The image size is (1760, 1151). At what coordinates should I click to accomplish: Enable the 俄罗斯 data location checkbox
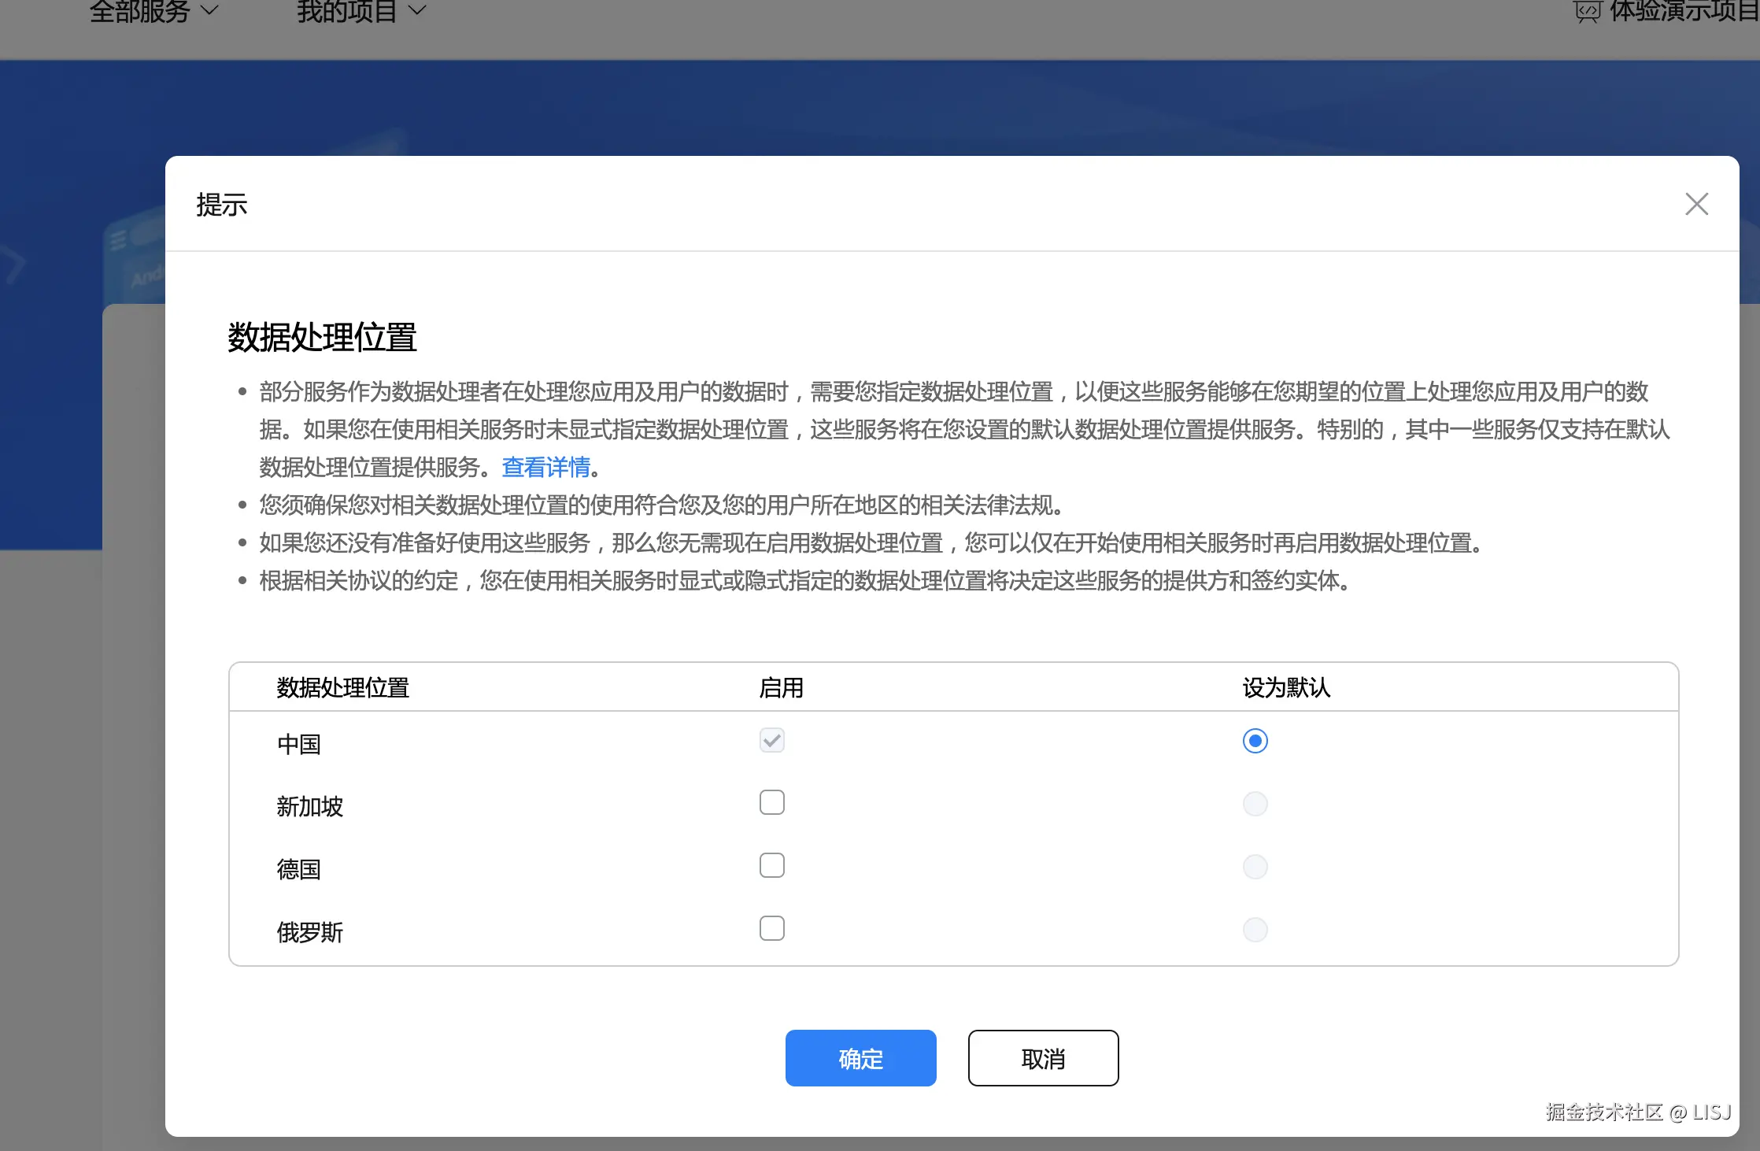[x=771, y=928]
